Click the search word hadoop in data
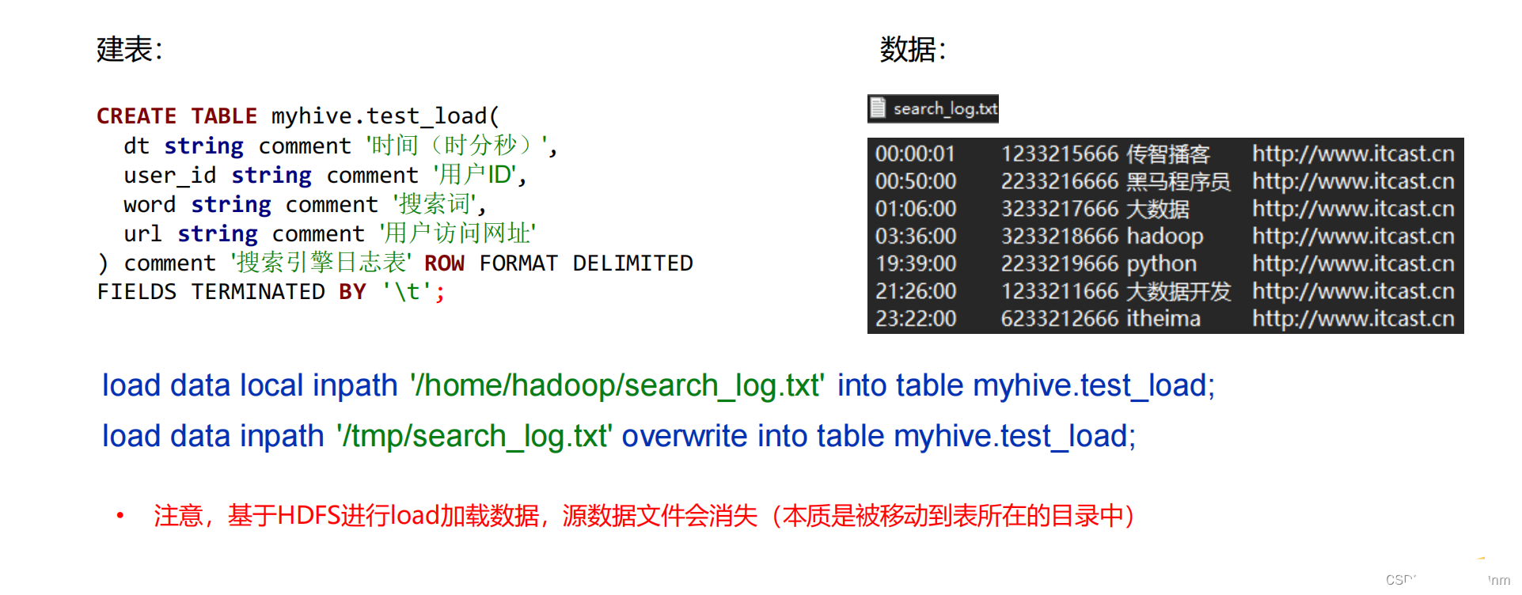Viewport: 1522px width, 595px height. (x=1165, y=237)
